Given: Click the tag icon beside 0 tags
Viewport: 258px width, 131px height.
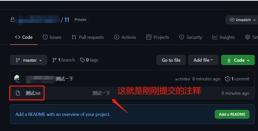Looking at the screenshot, I should pos(82,60).
